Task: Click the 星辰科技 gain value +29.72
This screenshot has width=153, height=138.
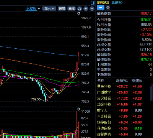Action: (122, 87)
